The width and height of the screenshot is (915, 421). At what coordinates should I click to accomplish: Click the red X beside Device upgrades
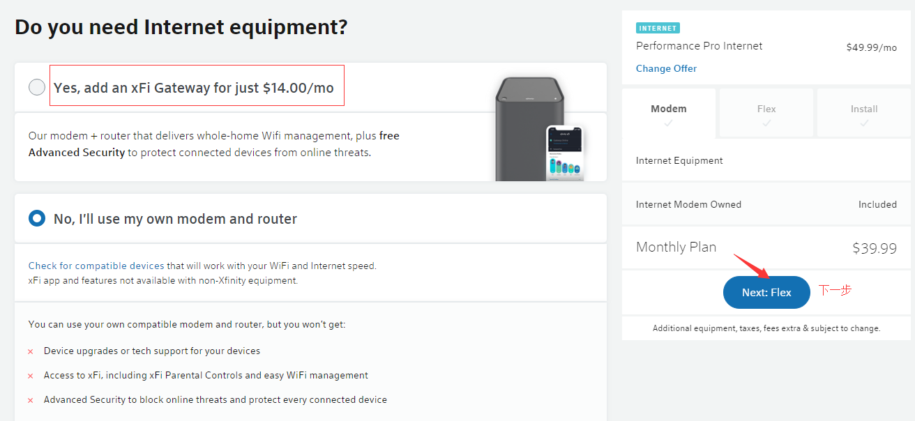pos(31,351)
